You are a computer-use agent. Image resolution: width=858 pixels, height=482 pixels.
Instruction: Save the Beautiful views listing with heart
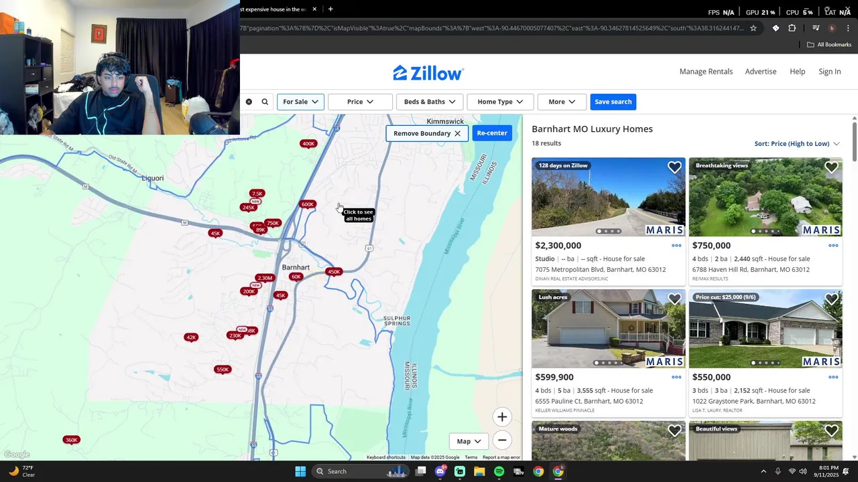pyautogui.click(x=831, y=431)
